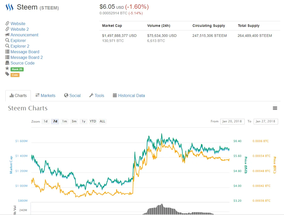Click the list icon beside Message Board 2
The width and height of the screenshot is (284, 215).
click(7, 57)
